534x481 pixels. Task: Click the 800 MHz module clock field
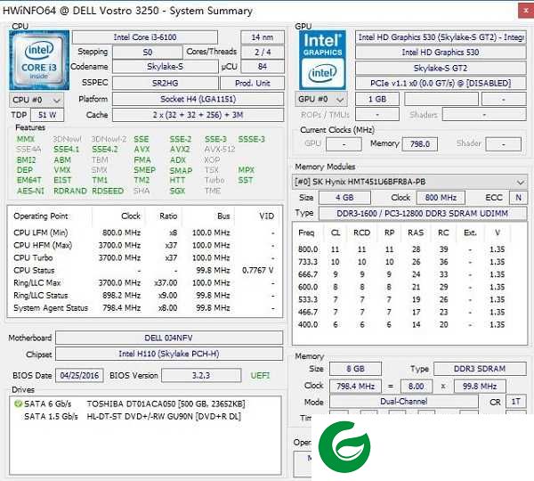[441, 198]
